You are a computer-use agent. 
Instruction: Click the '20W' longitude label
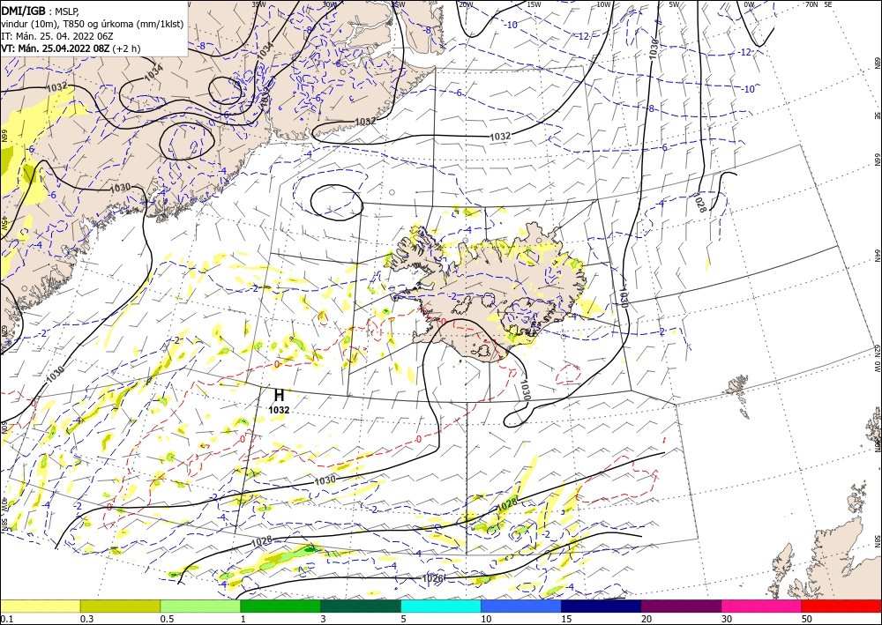coord(465,4)
